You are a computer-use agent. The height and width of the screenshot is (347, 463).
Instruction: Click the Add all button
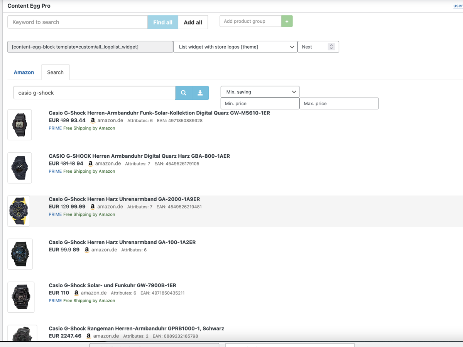click(193, 22)
